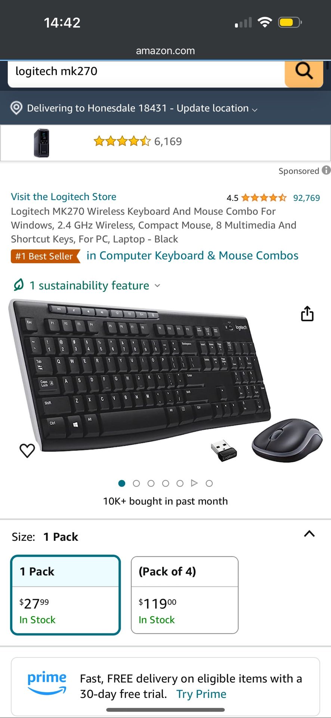Tap the share icon on product image
The width and height of the screenshot is (331, 718).
pyautogui.click(x=307, y=313)
